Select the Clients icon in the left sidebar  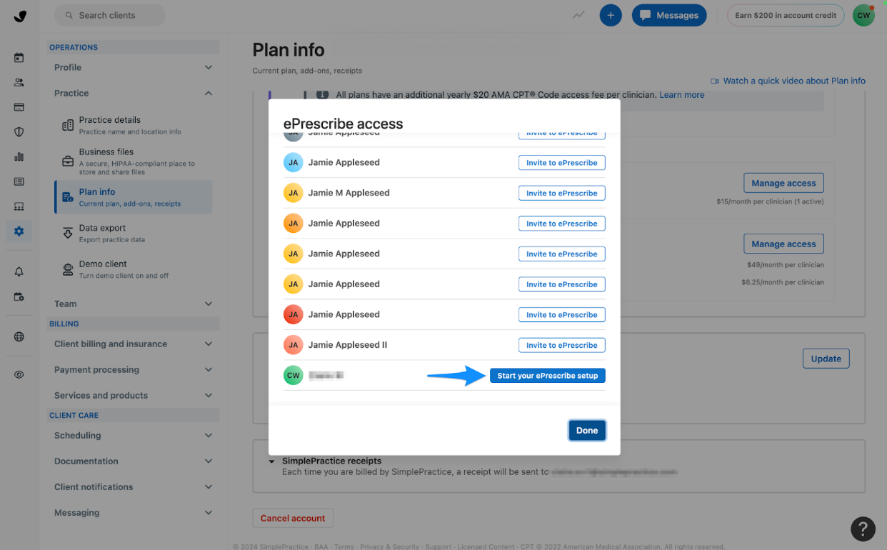(x=19, y=82)
